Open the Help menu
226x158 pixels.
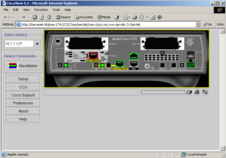coord(67,10)
